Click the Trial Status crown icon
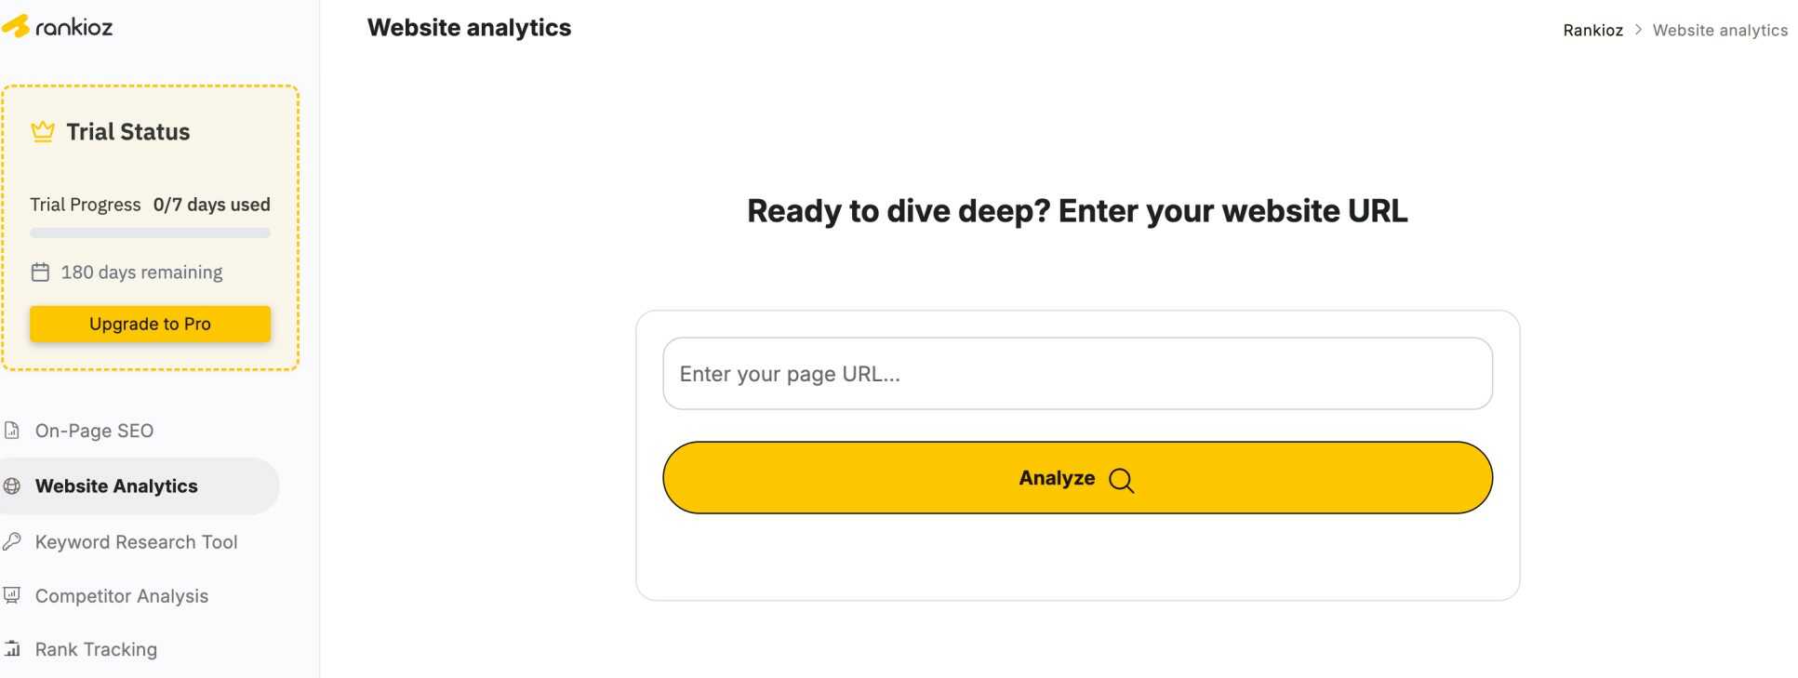 (x=43, y=132)
